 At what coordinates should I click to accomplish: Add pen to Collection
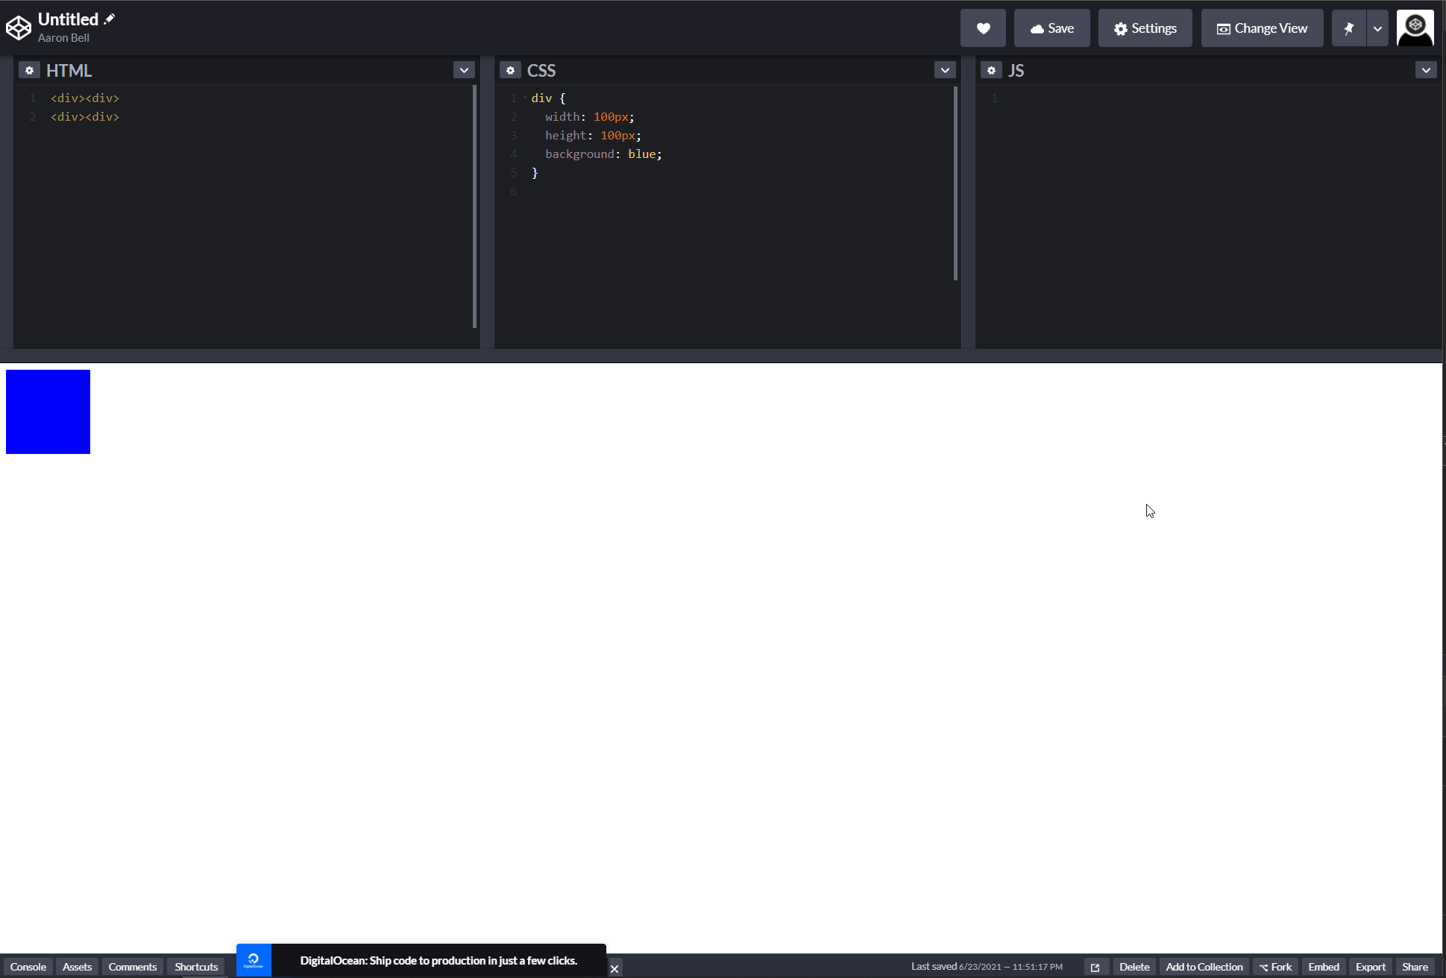click(1204, 967)
